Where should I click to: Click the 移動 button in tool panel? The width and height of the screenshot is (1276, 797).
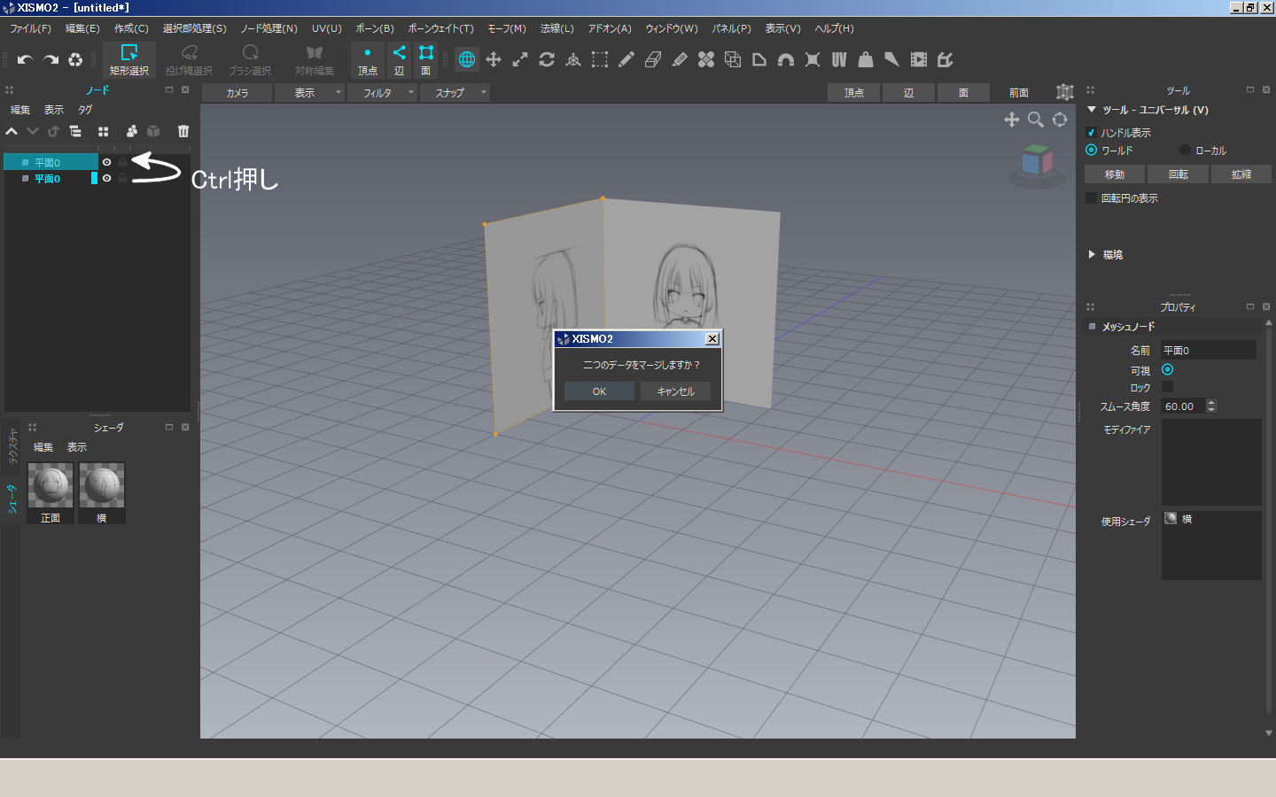point(1115,174)
